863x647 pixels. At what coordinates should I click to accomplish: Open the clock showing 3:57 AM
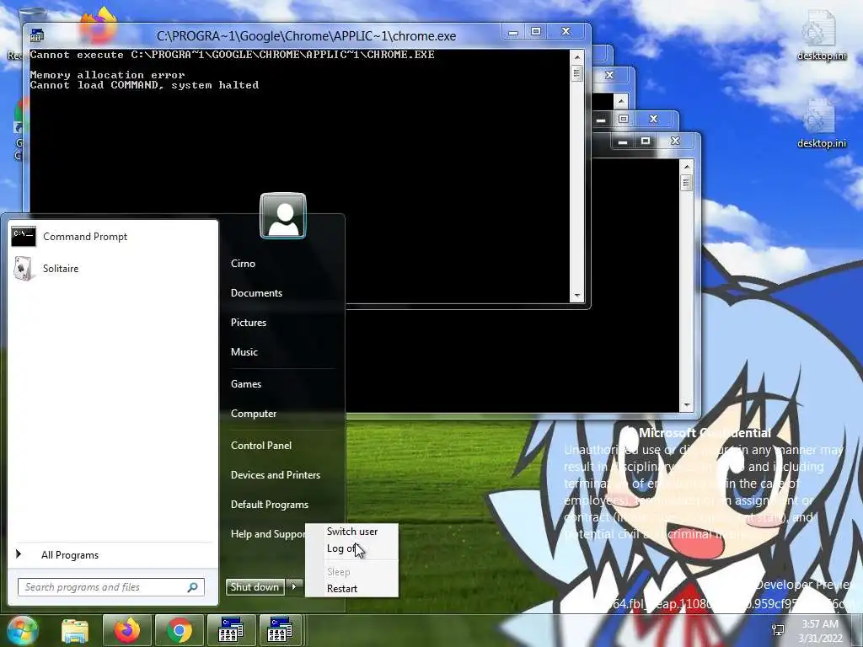click(820, 631)
